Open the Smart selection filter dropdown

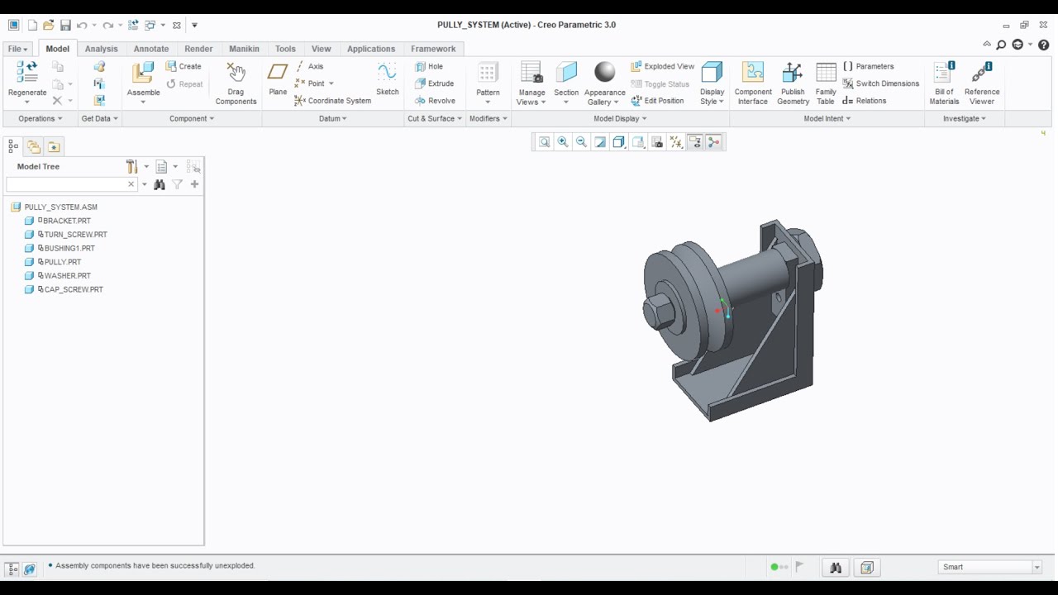point(1037,567)
